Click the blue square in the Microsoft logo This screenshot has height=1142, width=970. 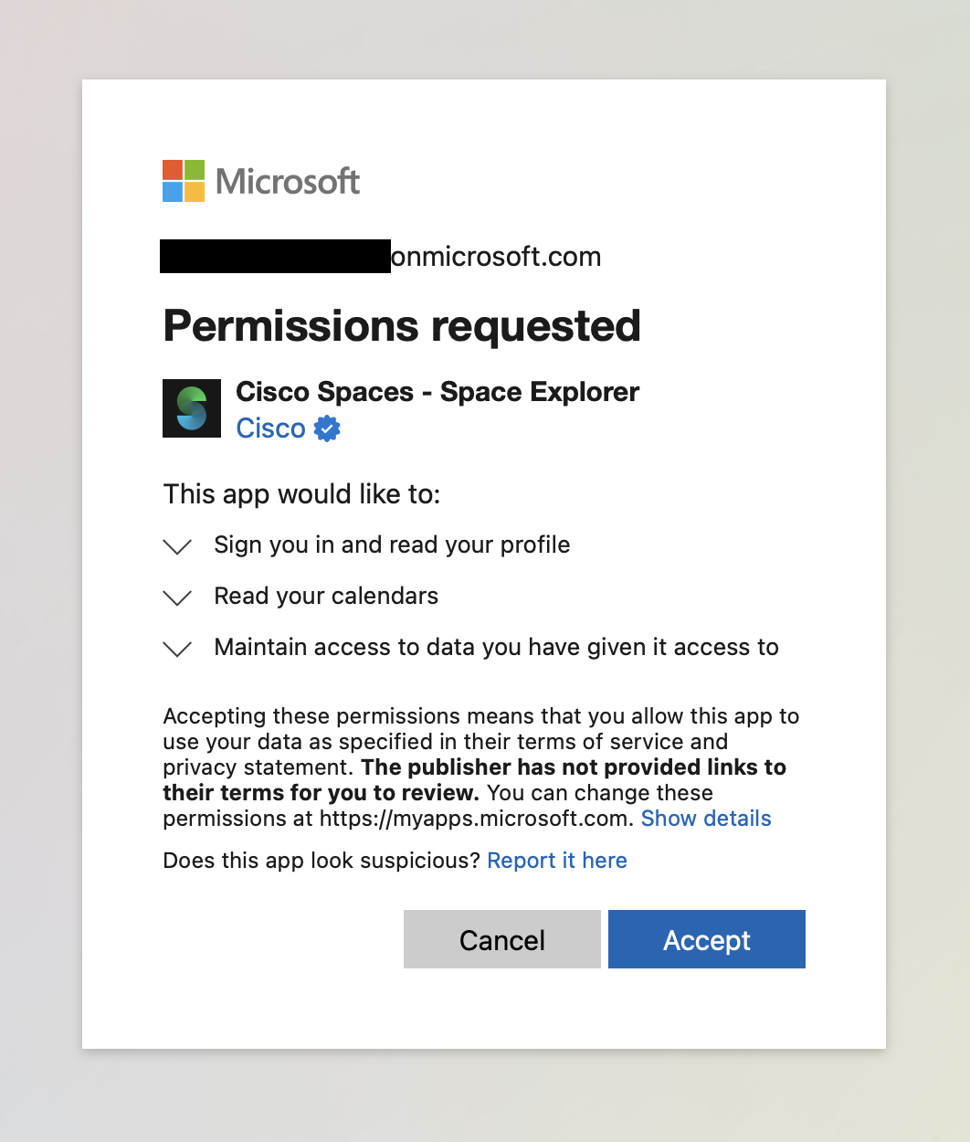coord(171,191)
